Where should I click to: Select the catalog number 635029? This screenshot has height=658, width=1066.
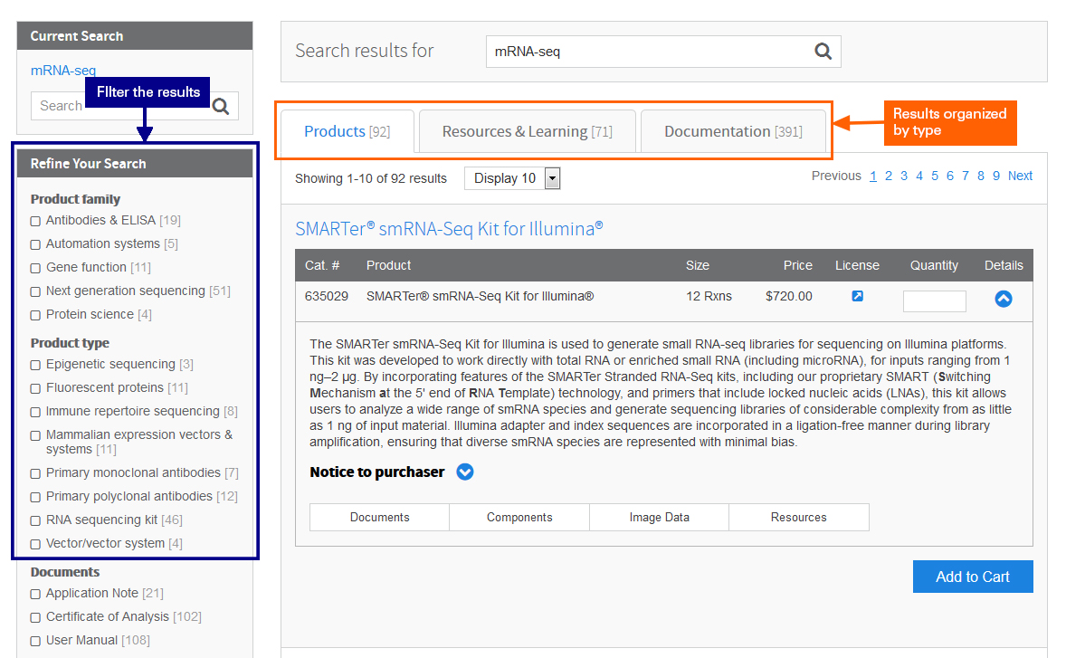point(327,296)
